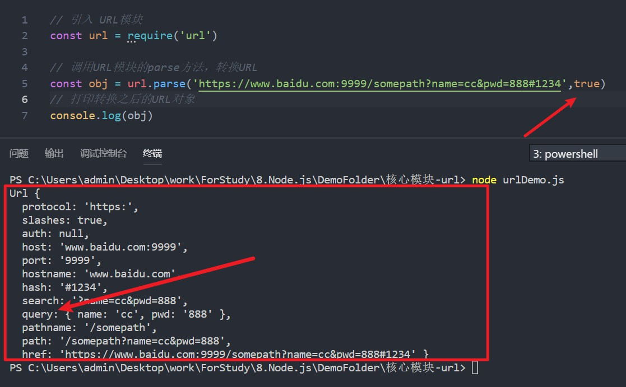Viewport: 626px width, 387px height.
Task: Click the "port: '9999'" output line
Action: 62,261
